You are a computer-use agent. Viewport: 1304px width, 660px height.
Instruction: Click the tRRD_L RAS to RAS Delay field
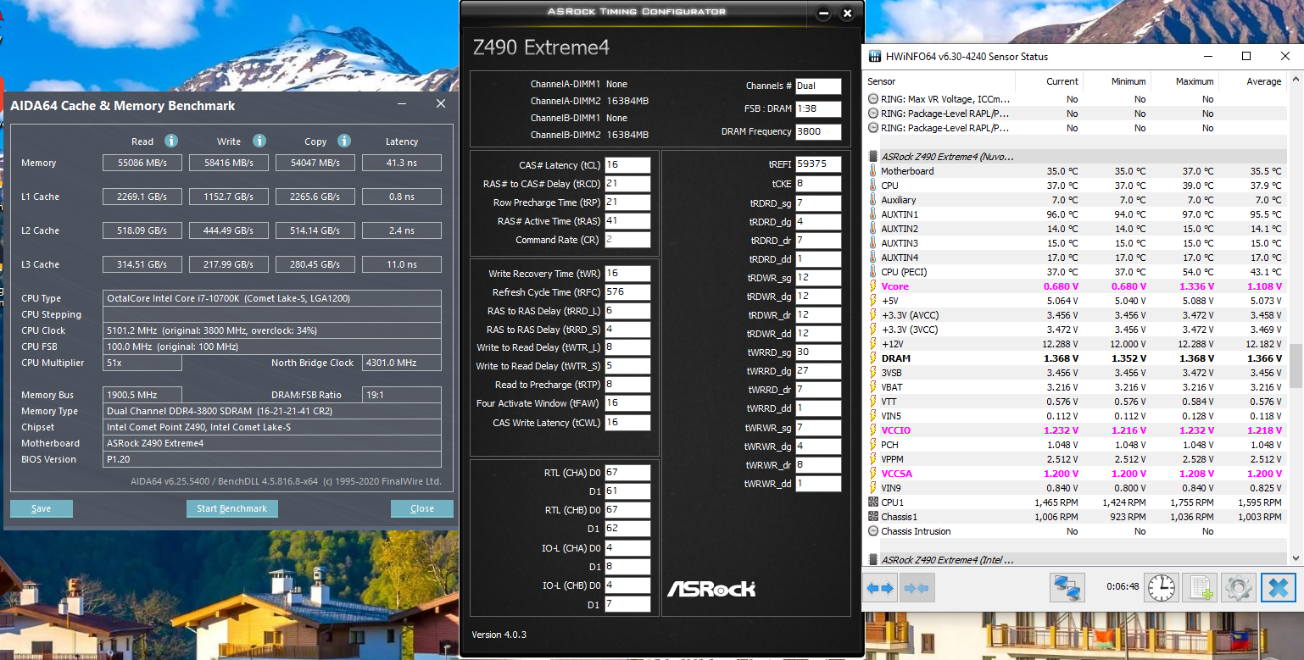tap(627, 311)
